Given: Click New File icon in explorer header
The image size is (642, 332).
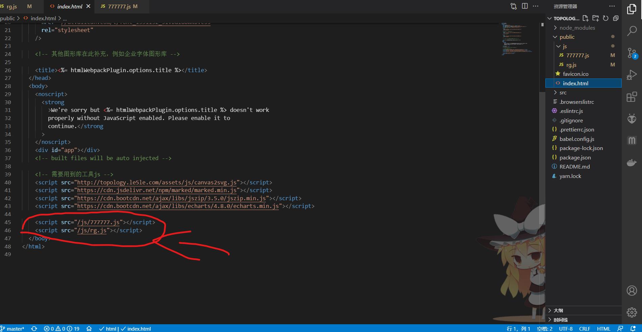Looking at the screenshot, I should (585, 18).
